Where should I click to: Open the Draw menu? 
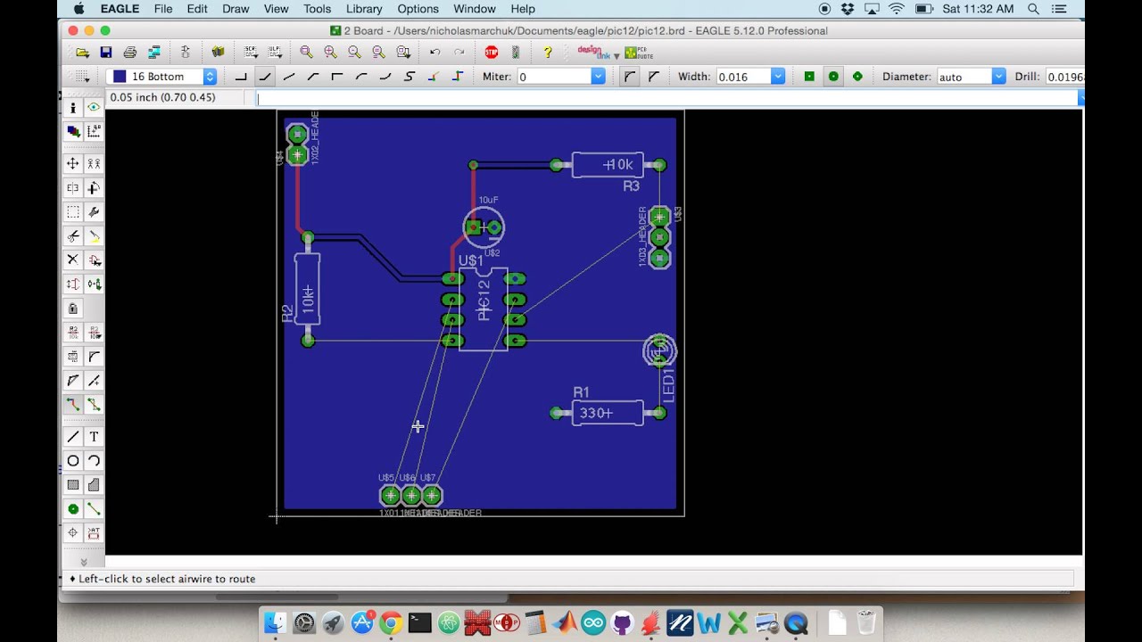pyautogui.click(x=236, y=9)
